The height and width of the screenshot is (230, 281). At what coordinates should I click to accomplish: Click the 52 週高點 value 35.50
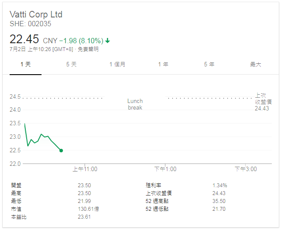219,201
